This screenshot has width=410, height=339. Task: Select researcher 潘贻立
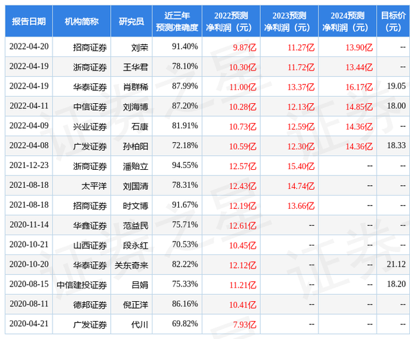[135, 166]
